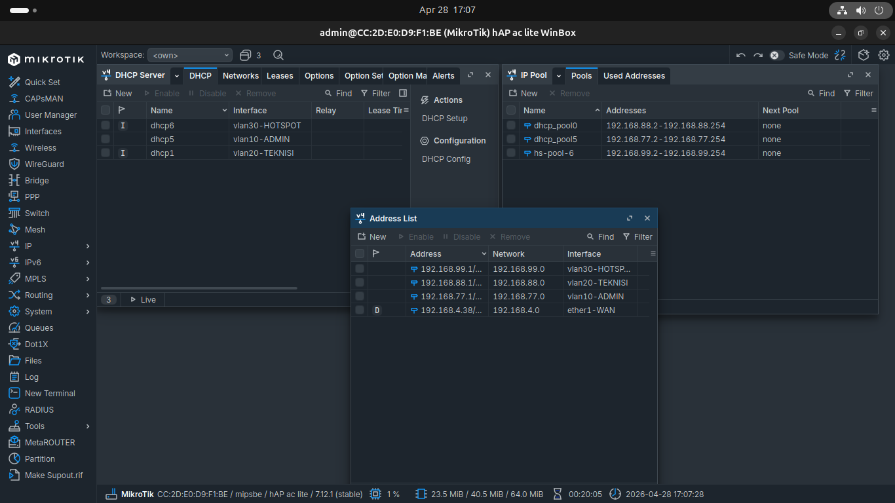
Task: Expand the Routing submenu
Action: [88, 295]
